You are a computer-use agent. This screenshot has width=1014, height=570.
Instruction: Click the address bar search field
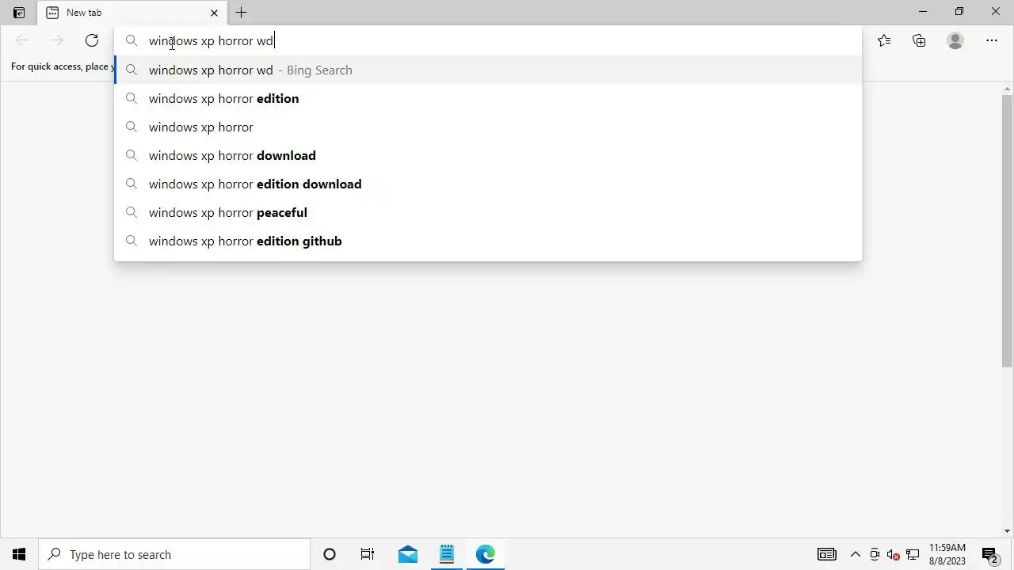[x=488, y=40]
